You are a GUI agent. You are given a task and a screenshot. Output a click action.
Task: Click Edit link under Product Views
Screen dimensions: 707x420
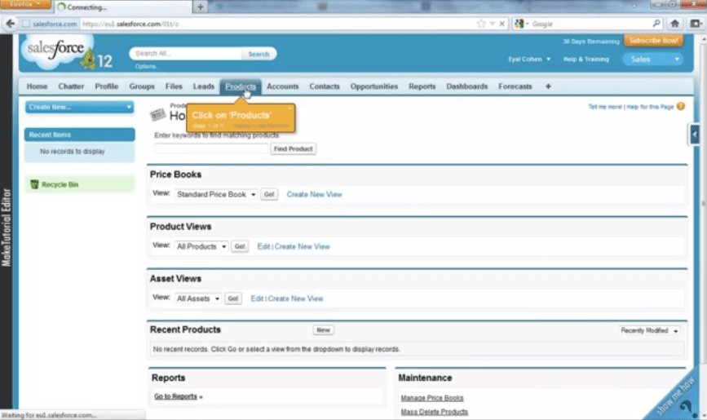click(x=263, y=246)
